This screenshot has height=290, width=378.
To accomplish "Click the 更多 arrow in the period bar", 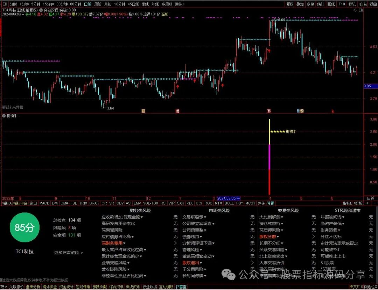I will (x=180, y=4).
